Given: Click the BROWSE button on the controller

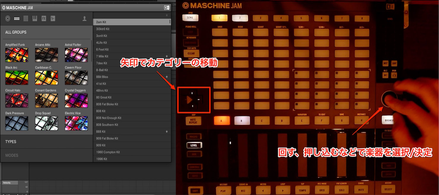Looking at the screenshot, I should click(x=388, y=120).
